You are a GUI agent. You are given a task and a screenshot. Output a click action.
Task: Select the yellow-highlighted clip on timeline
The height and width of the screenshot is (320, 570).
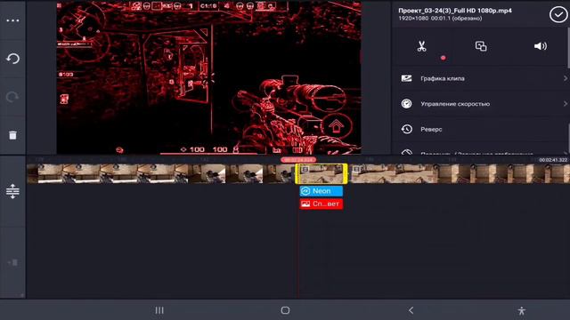pos(322,173)
